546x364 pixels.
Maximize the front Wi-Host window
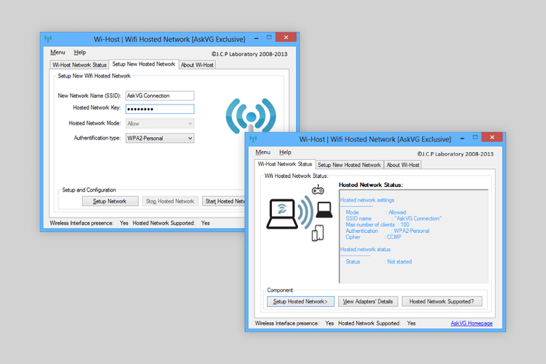[x=475, y=137]
